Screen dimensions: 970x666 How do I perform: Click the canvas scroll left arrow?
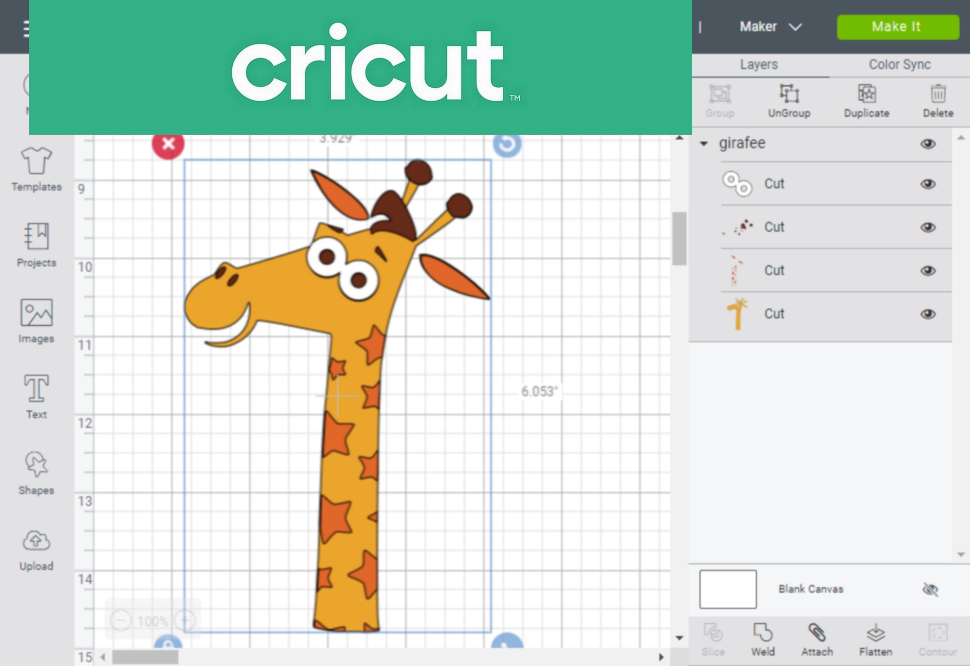pos(103,657)
